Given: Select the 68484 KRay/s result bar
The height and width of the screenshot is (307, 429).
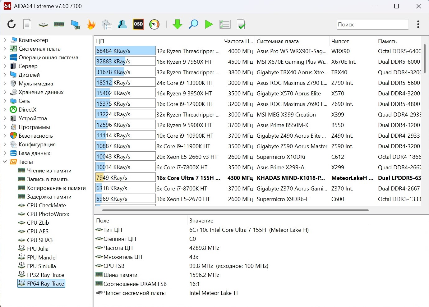Looking at the screenshot, I should [125, 51].
